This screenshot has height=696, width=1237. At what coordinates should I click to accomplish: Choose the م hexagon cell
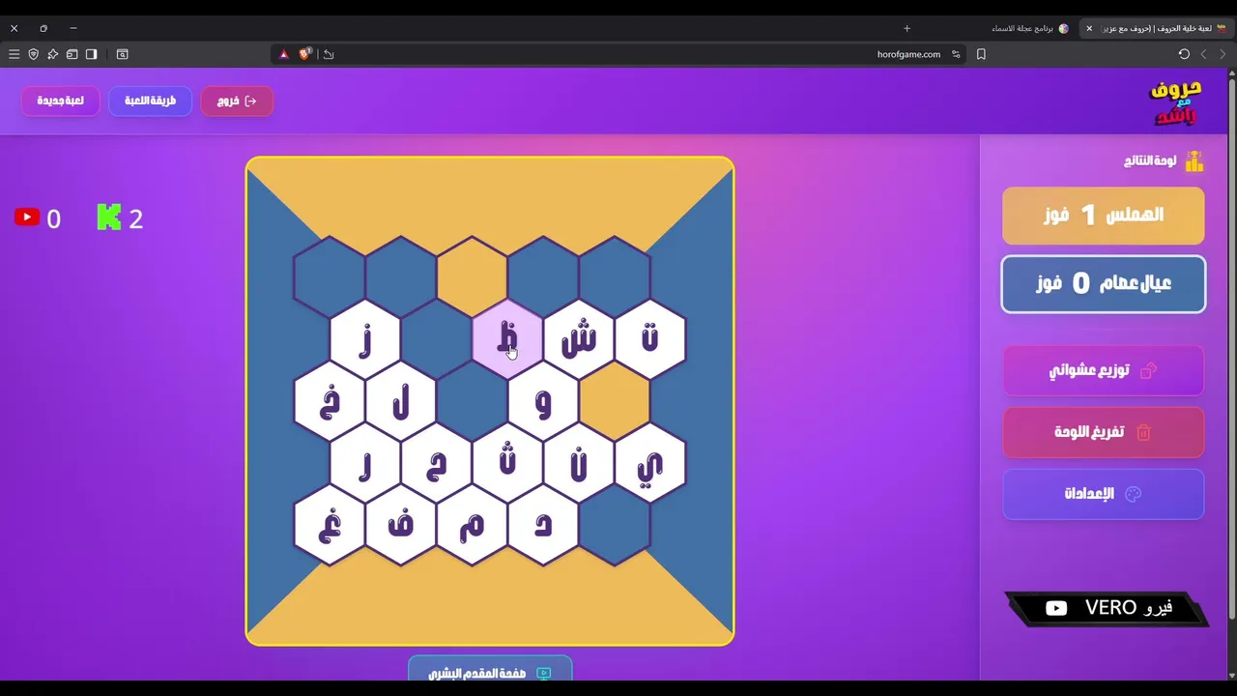(472, 525)
